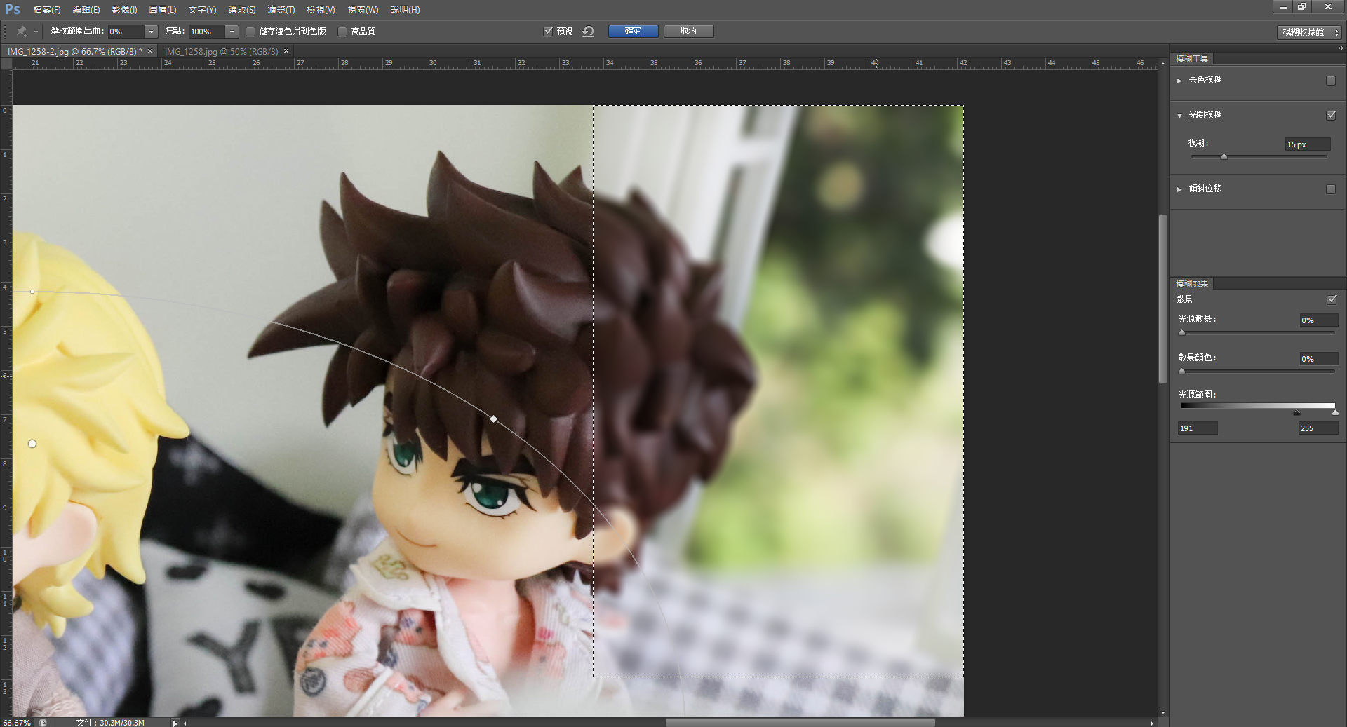The image size is (1347, 727).
Task: Open the 焦點 percentage dropdown
Action: point(232,32)
